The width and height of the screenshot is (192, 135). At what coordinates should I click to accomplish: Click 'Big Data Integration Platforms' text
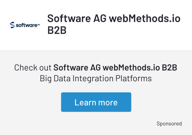[96, 79]
